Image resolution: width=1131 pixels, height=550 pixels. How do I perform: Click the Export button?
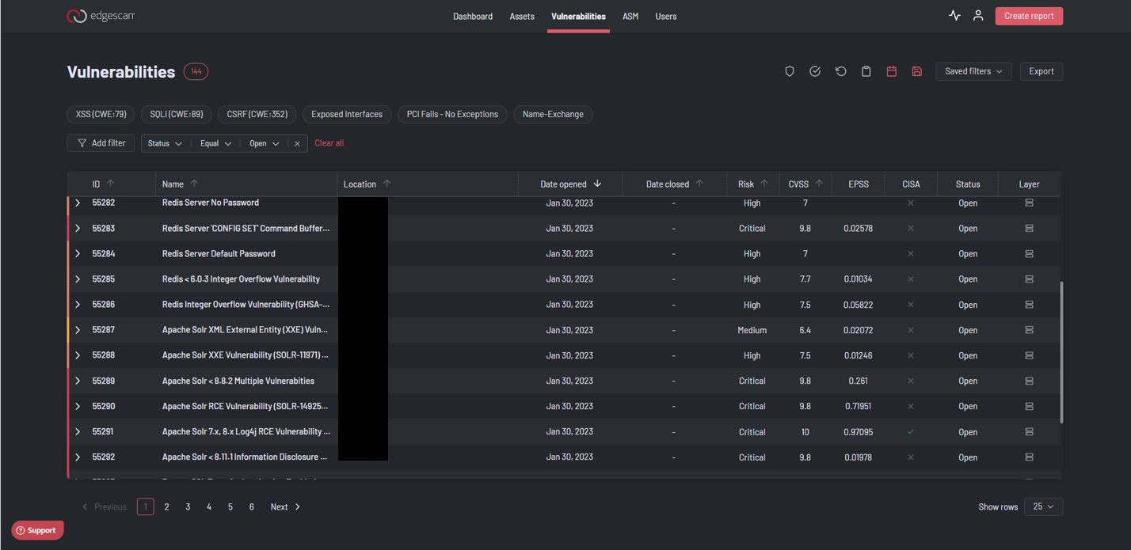pos(1042,71)
